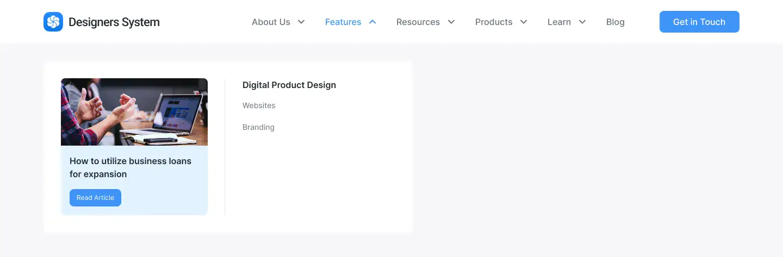This screenshot has height=257, width=783.
Task: Open the Products dropdown chevron
Action: click(x=524, y=22)
